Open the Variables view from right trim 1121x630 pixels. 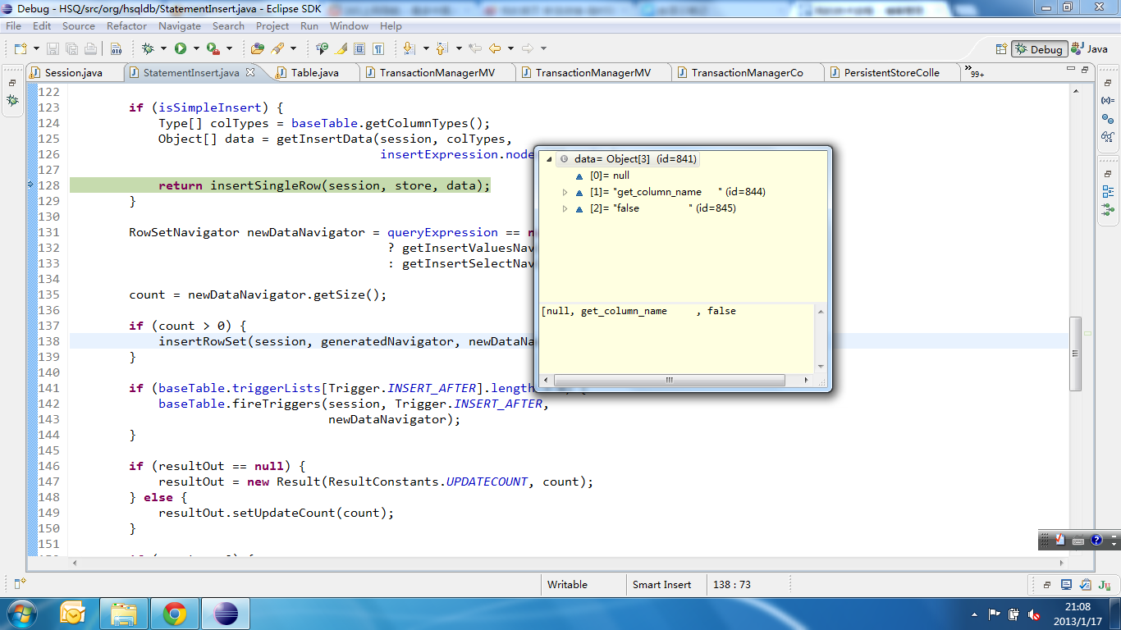click(1108, 100)
